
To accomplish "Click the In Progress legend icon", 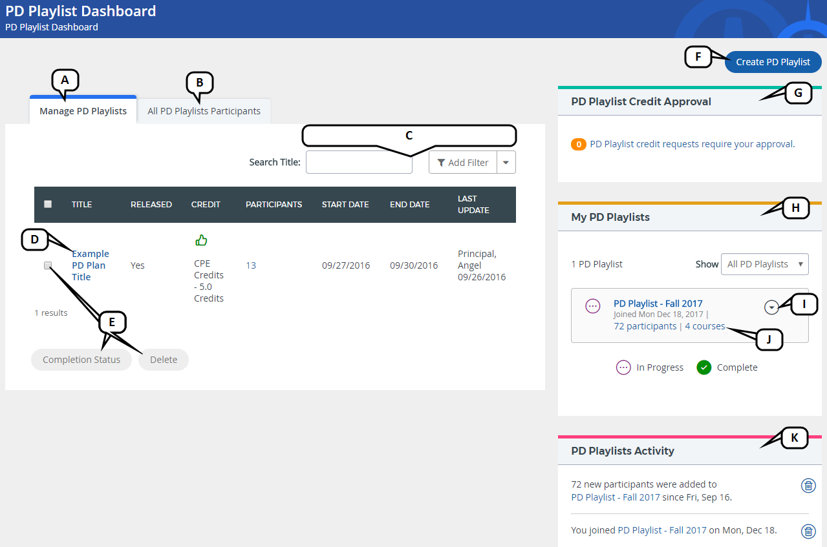I will pyautogui.click(x=623, y=367).
